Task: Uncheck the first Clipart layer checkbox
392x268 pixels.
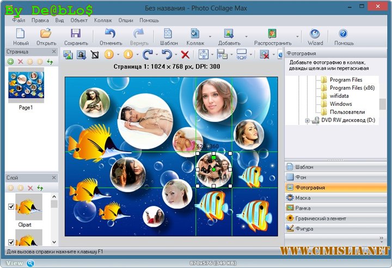Action: click(x=11, y=207)
